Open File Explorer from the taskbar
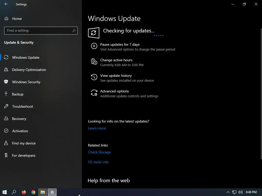262x196 pixels. [x=43, y=192]
